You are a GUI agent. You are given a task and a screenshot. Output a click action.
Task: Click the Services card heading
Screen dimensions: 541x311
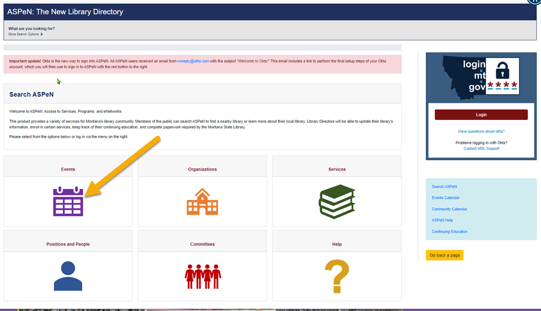click(x=337, y=169)
